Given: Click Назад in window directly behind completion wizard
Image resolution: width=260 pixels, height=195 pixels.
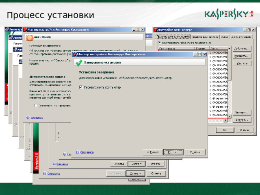Looking at the screenshot, I should click(x=119, y=164).
